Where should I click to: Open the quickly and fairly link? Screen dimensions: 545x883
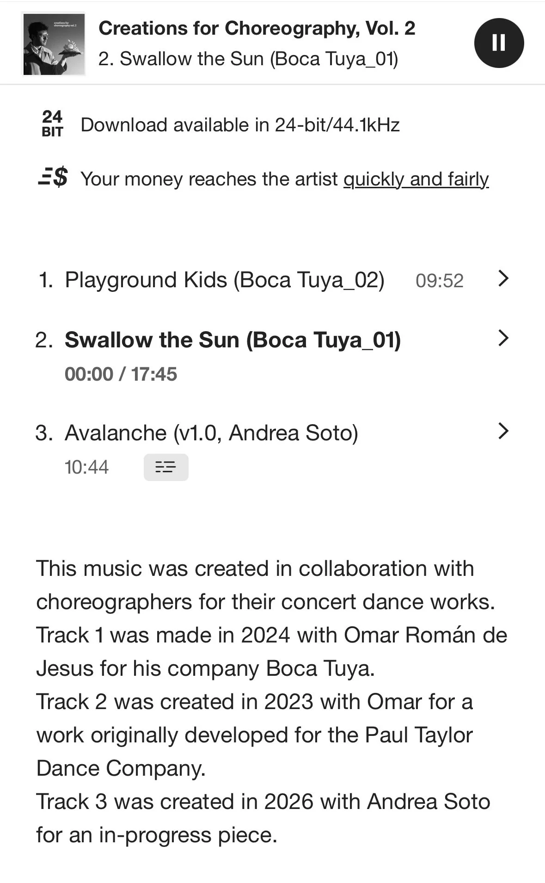pos(416,179)
